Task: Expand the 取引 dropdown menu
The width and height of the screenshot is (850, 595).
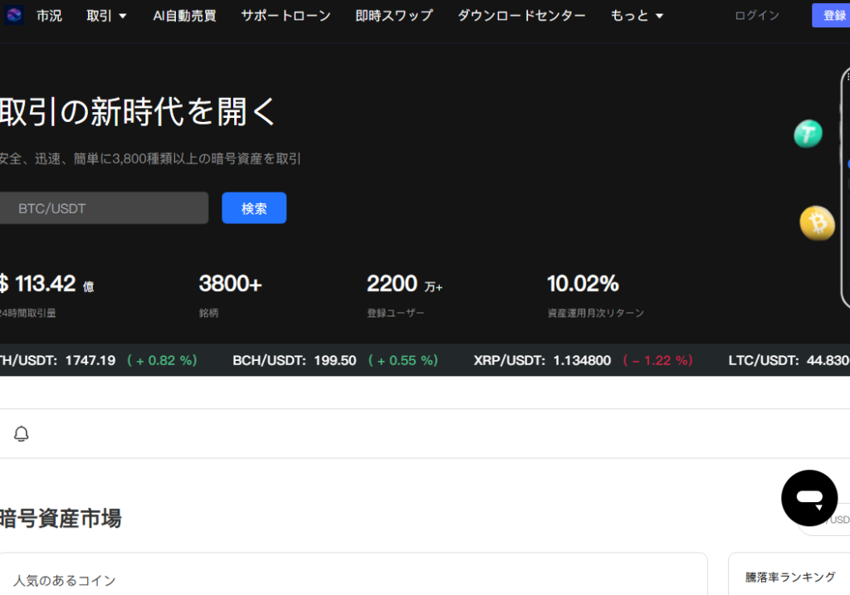Action: click(x=107, y=16)
